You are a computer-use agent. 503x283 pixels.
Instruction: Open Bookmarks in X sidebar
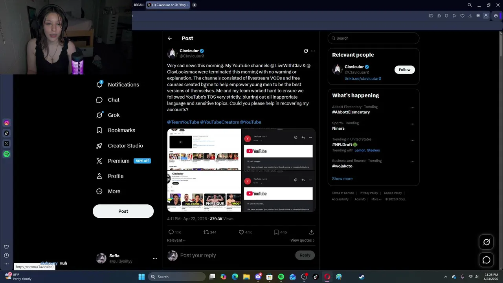point(116,130)
